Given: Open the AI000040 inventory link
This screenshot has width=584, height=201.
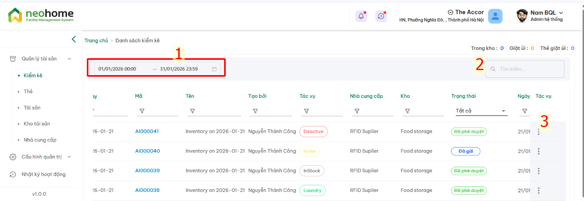Looking at the screenshot, I should pyautogui.click(x=148, y=151).
